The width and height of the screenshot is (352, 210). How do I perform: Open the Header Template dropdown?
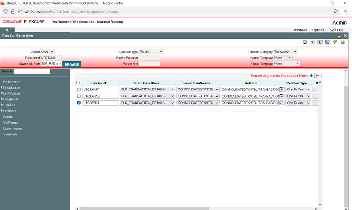tap(283, 58)
